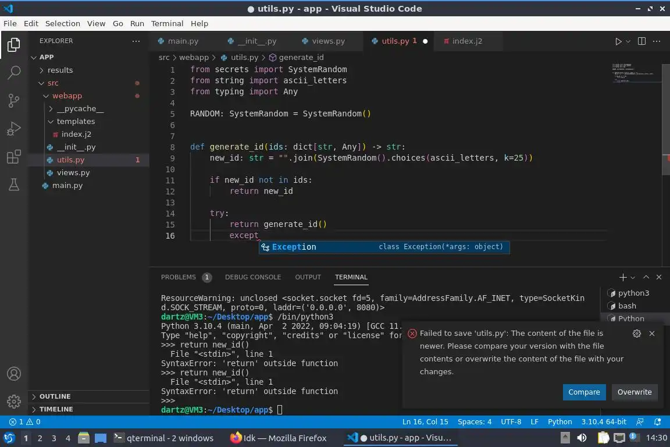Open the feedback icon in the status bar
The height and width of the screenshot is (447, 670).
click(640, 422)
